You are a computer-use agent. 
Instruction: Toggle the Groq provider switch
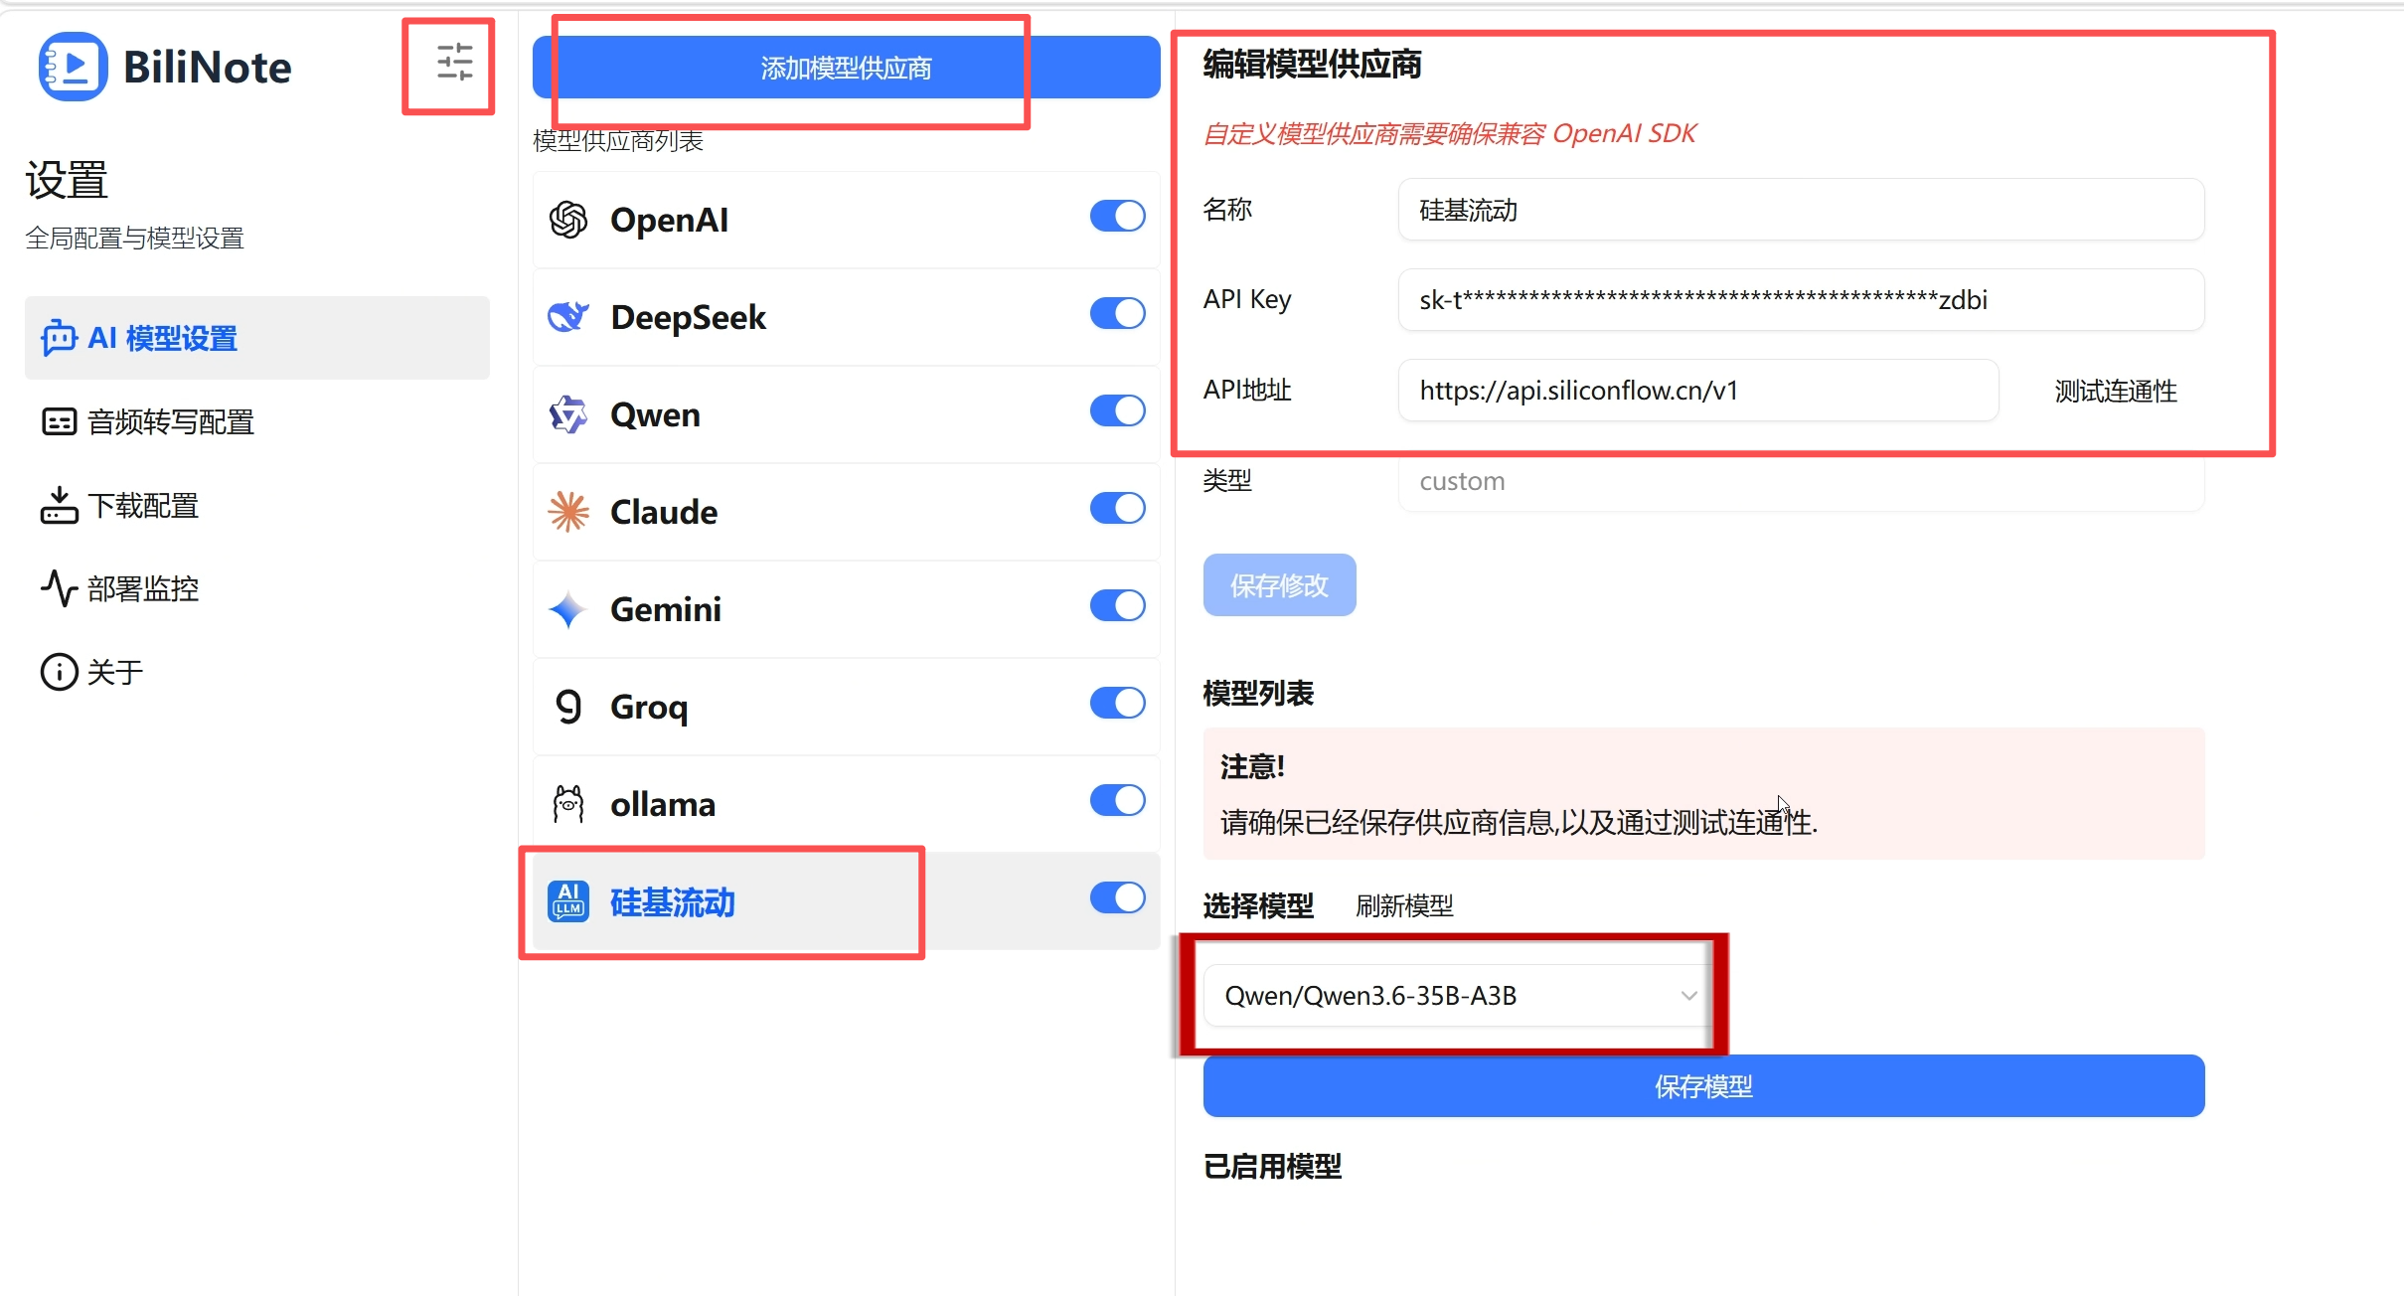tap(1117, 703)
